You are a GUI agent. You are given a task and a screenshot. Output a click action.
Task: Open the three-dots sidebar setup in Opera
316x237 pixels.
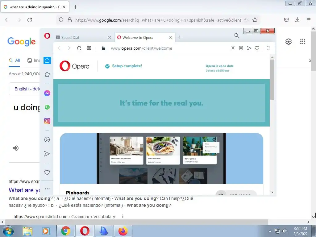(x=47, y=189)
